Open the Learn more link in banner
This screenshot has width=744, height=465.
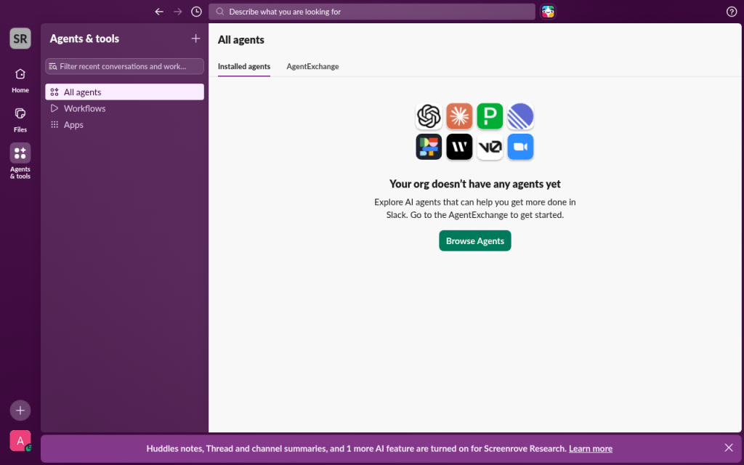click(591, 448)
